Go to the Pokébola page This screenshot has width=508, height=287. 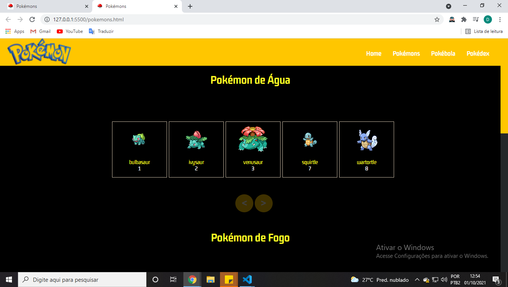point(443,53)
